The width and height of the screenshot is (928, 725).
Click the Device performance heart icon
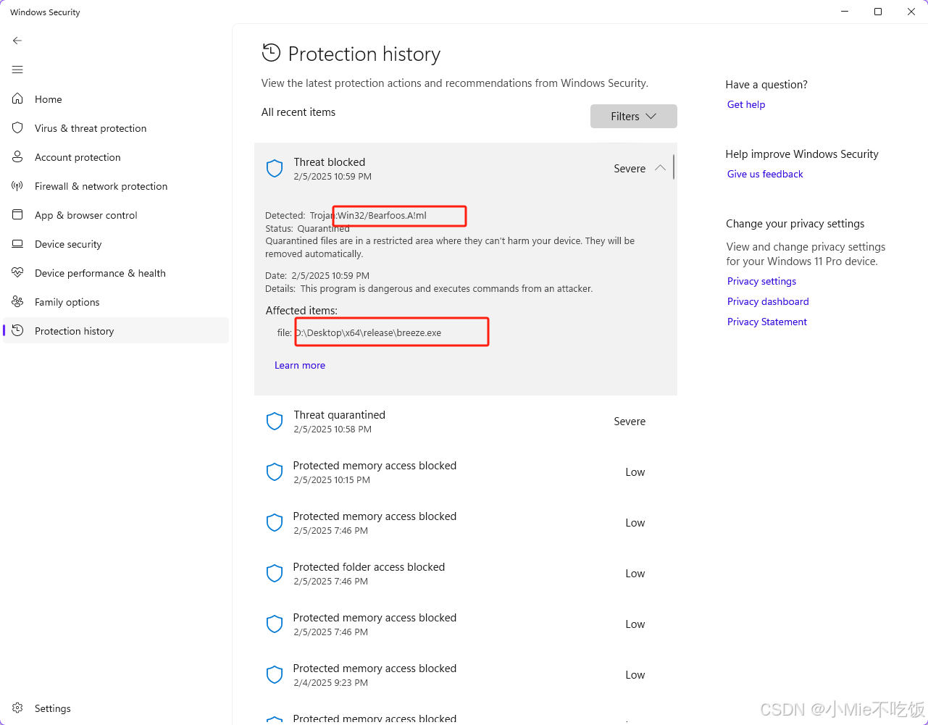tap(17, 273)
